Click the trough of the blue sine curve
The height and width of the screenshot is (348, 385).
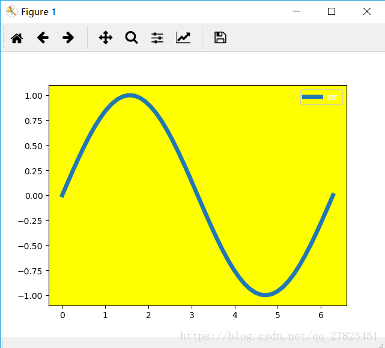coord(265,295)
